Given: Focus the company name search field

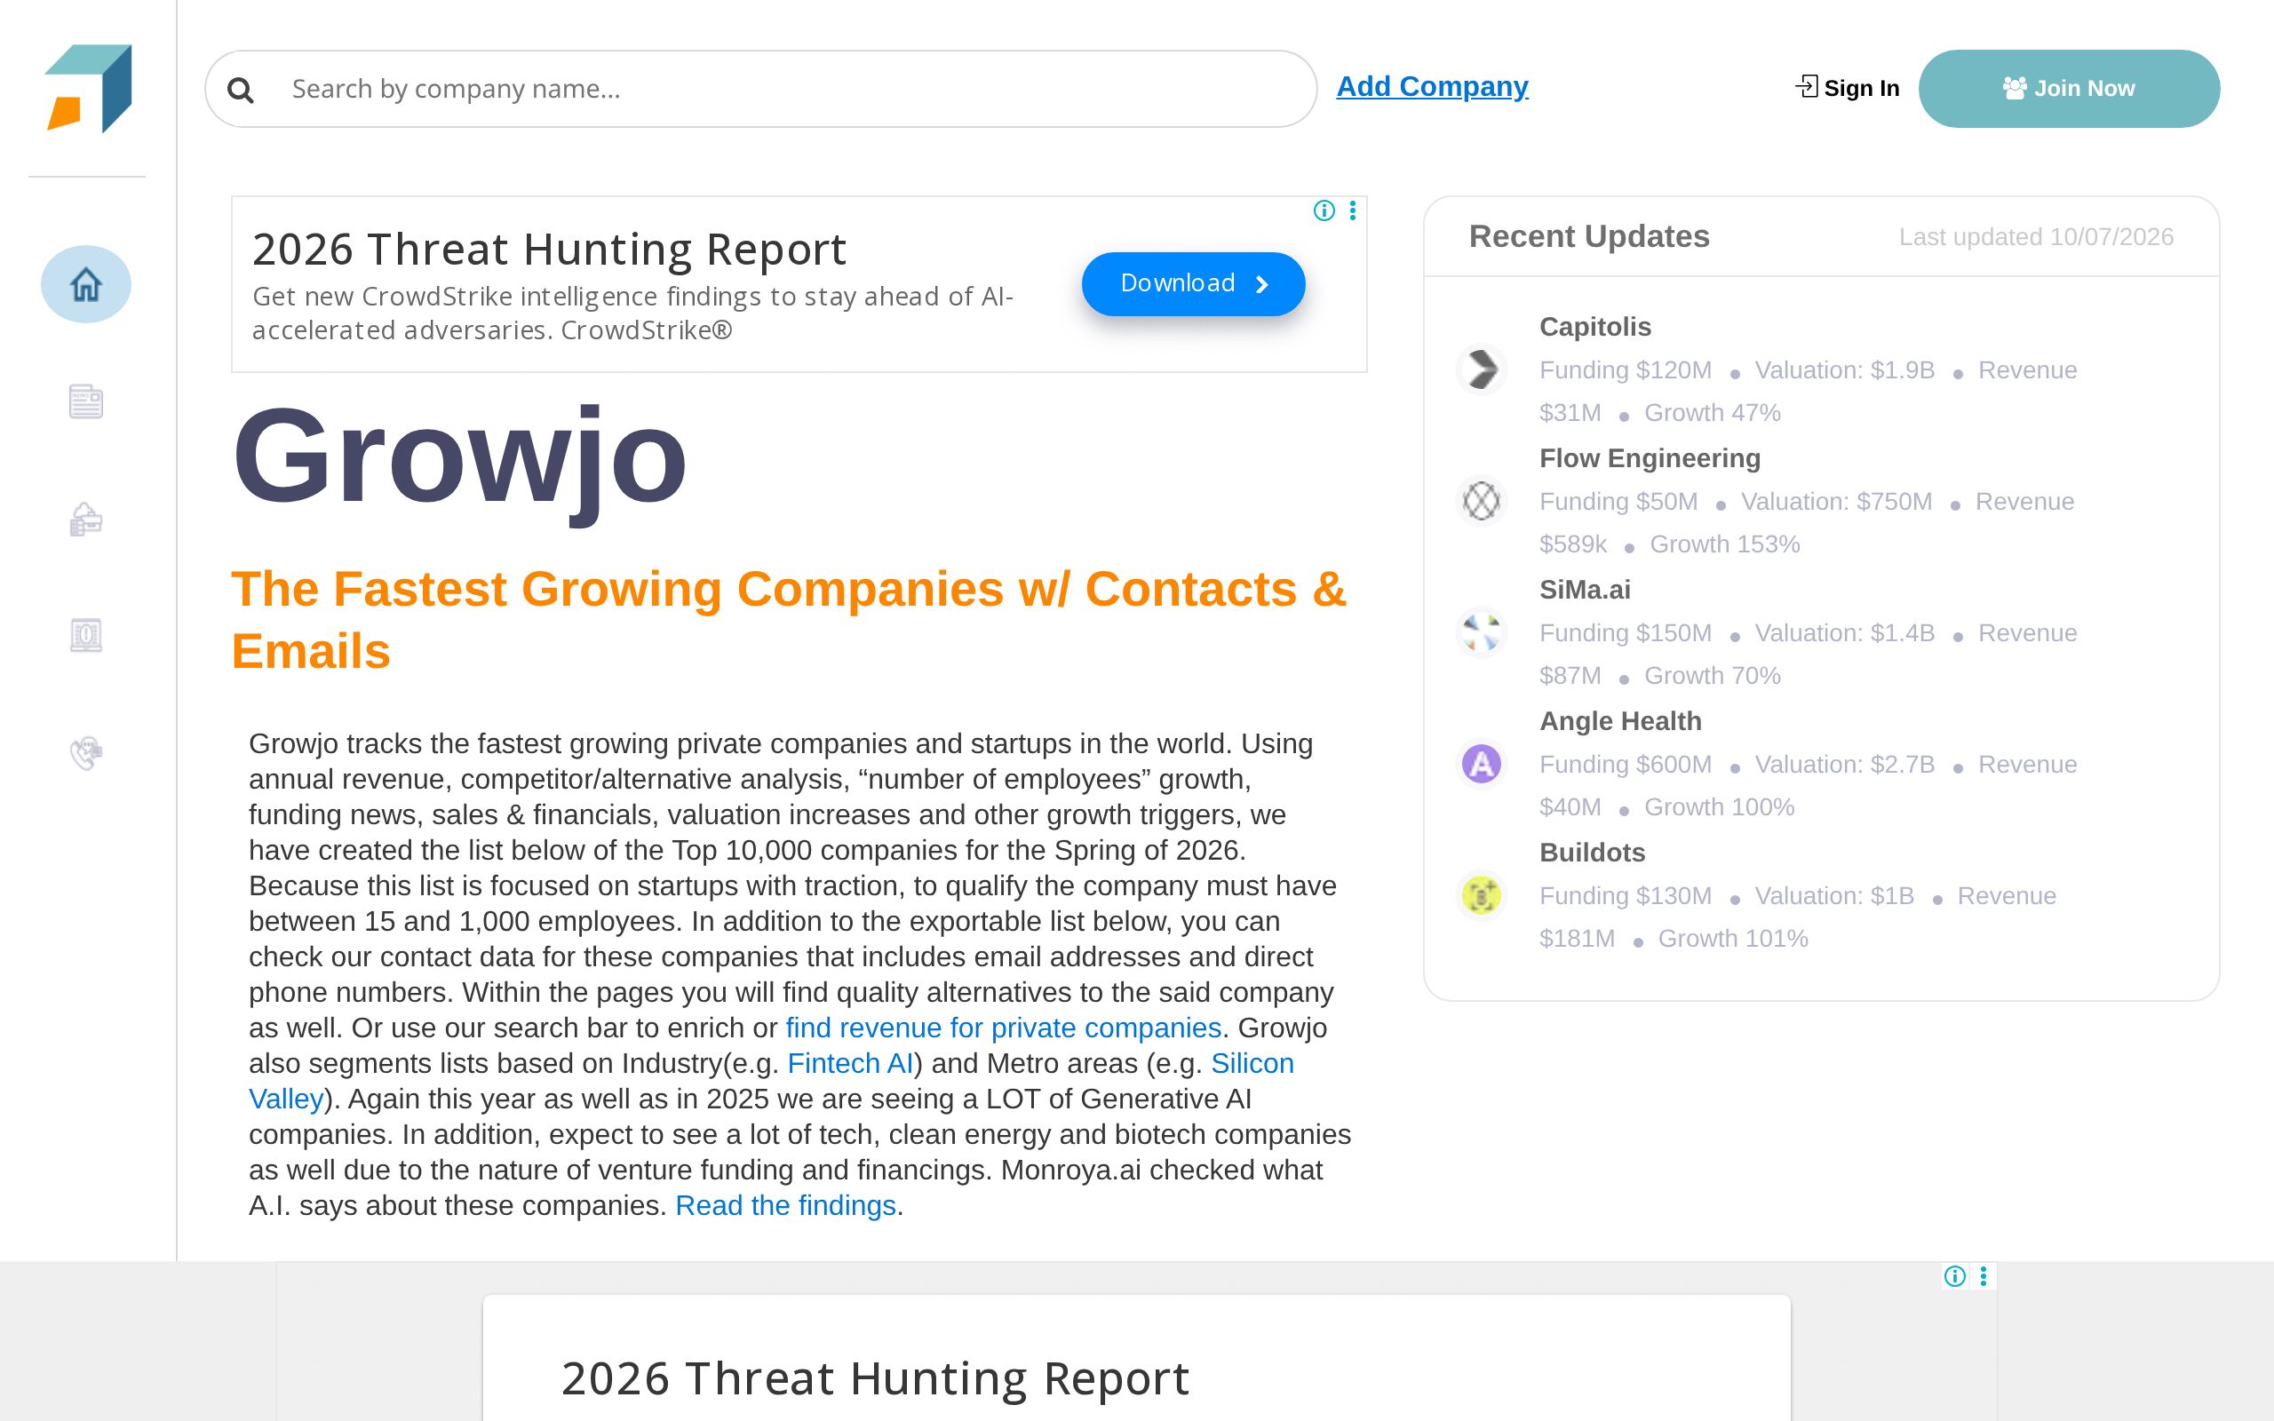Looking at the screenshot, I should tap(761, 88).
